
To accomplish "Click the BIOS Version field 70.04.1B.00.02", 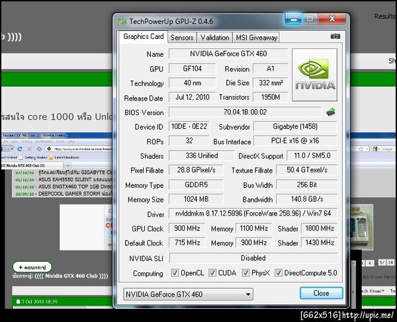I will coord(245,112).
